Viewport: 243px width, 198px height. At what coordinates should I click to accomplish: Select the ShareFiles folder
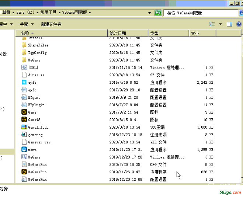[38, 45]
